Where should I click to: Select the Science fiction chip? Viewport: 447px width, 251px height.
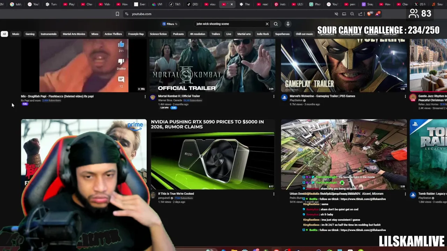(x=158, y=34)
